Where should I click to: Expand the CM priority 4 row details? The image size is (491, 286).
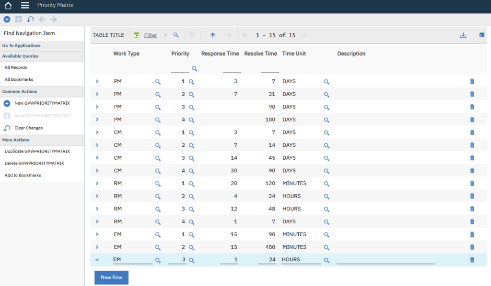pyautogui.click(x=97, y=170)
